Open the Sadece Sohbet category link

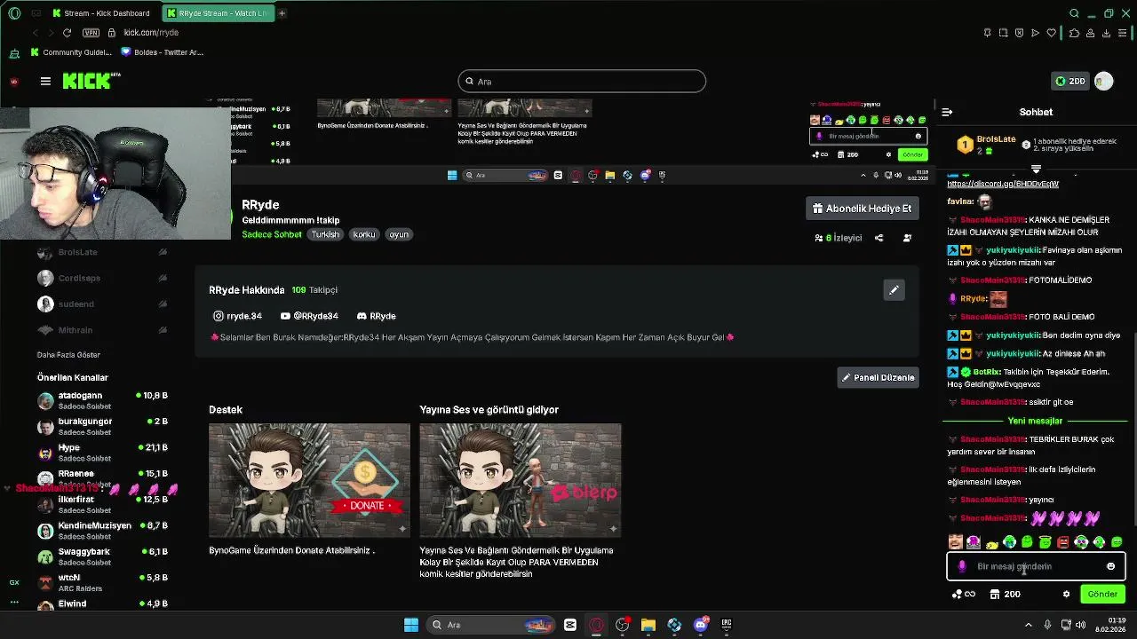[x=272, y=234]
